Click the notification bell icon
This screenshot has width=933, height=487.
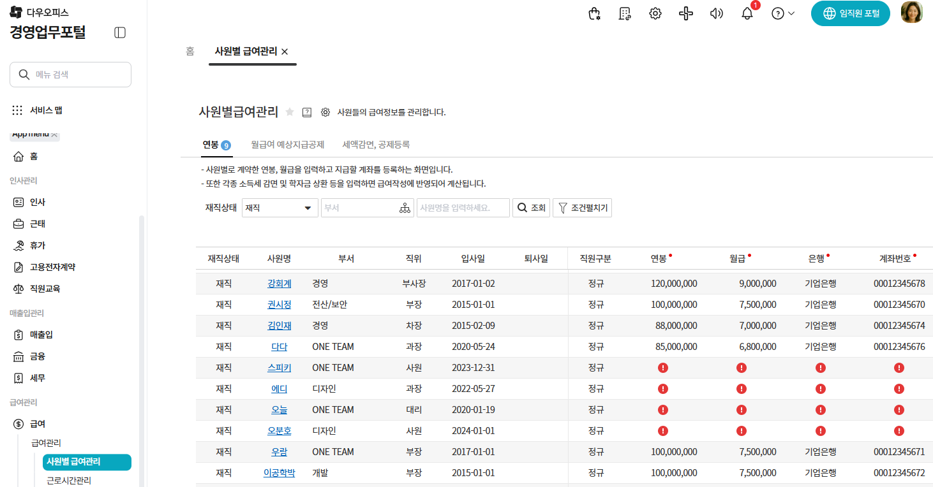pyautogui.click(x=747, y=13)
